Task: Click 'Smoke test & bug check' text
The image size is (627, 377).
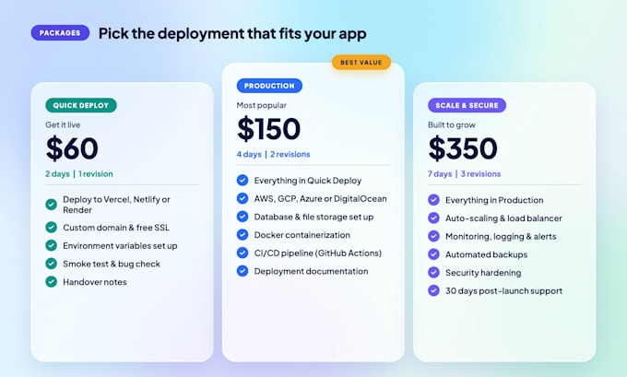Action: 112,264
